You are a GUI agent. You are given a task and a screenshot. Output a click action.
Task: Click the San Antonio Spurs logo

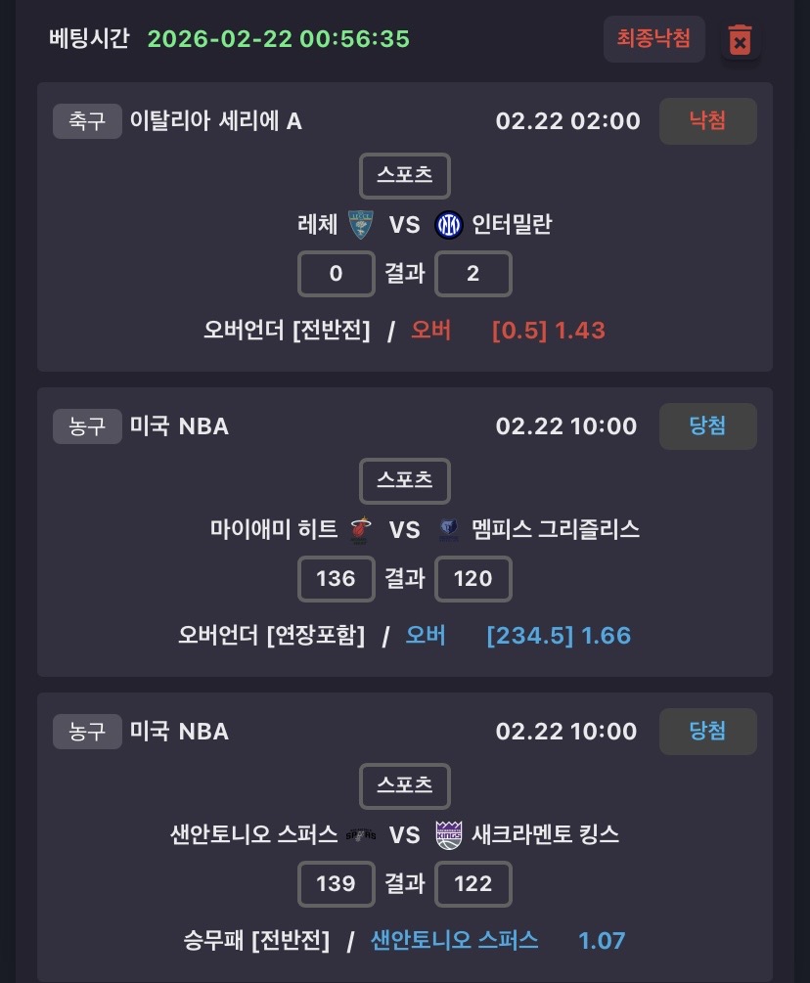tap(360, 835)
